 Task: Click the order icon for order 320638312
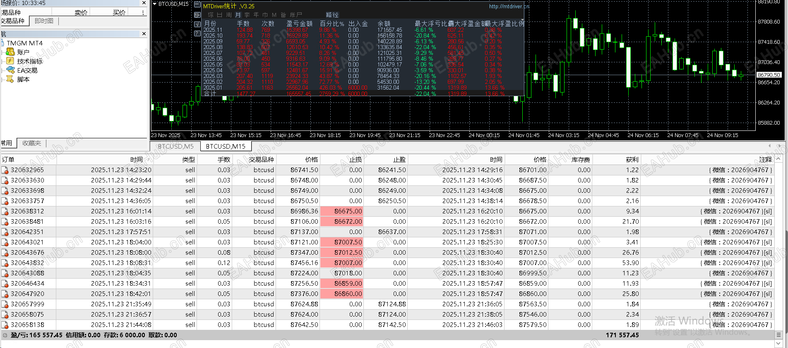(x=5, y=211)
